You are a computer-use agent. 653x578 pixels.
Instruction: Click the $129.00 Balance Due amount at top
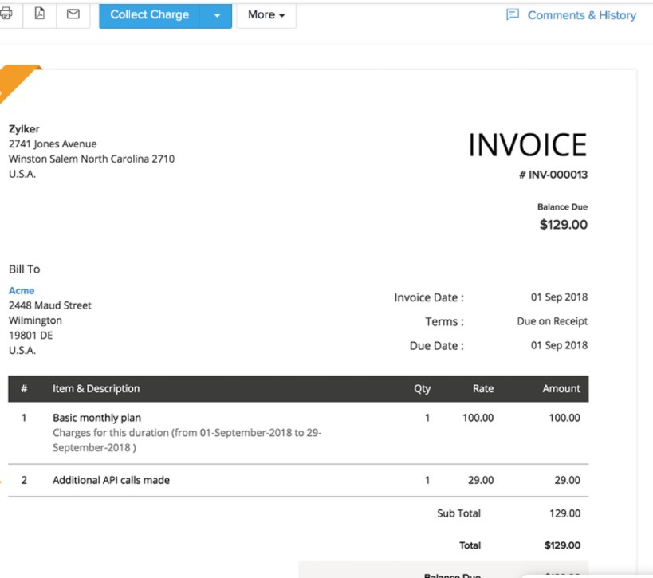(563, 225)
